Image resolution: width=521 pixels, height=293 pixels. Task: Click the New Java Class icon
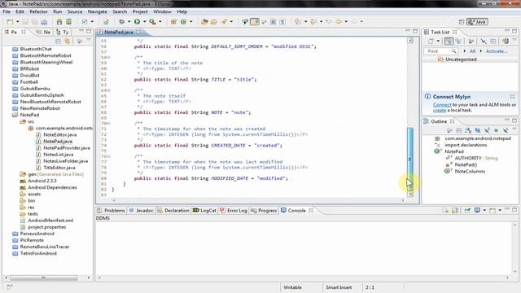pyautogui.click(x=183, y=22)
